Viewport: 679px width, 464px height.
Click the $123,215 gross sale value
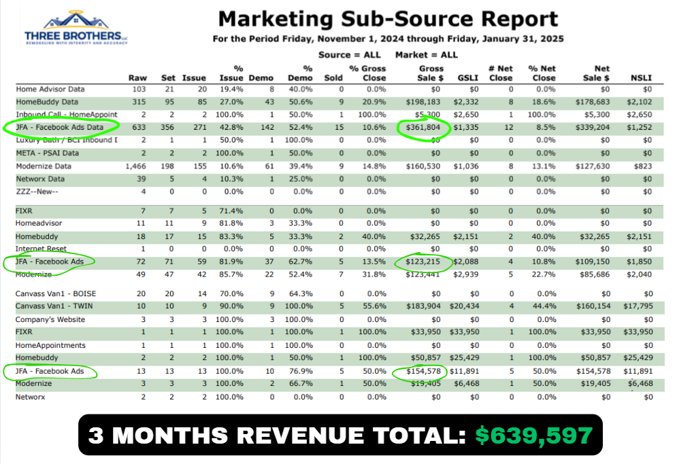[423, 262]
